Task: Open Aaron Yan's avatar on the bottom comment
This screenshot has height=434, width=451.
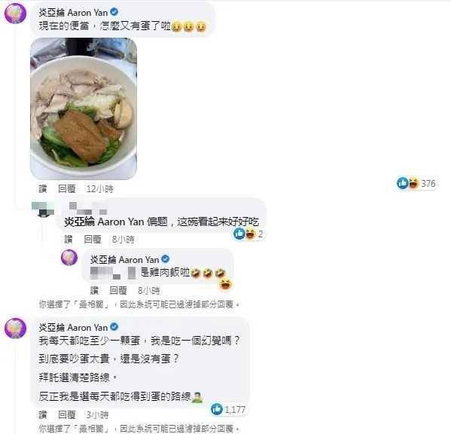Action: [15, 328]
